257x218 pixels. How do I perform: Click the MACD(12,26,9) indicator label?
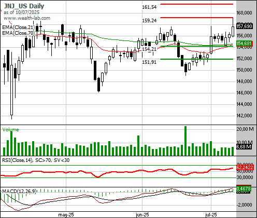tap(19, 191)
